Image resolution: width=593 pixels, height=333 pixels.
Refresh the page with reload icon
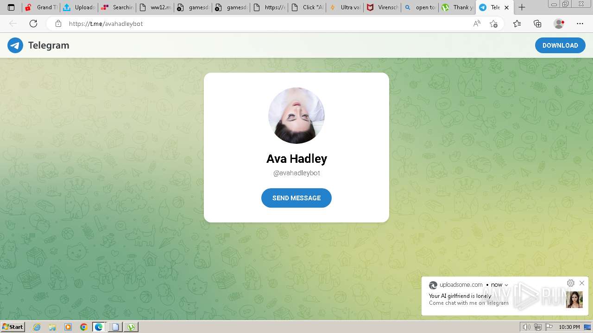tap(33, 24)
